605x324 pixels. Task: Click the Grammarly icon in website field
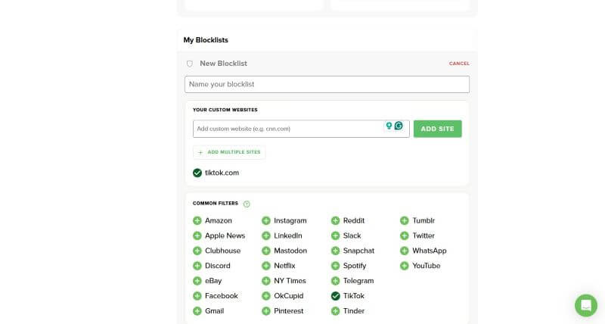pos(399,126)
